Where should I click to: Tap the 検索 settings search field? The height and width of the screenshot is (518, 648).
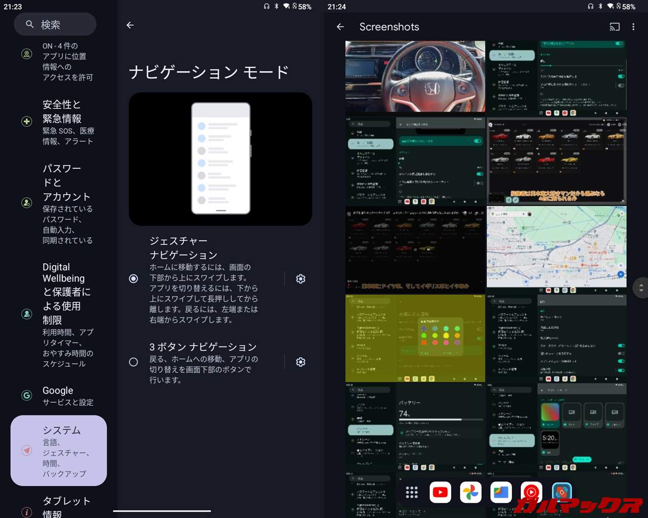pyautogui.click(x=55, y=24)
